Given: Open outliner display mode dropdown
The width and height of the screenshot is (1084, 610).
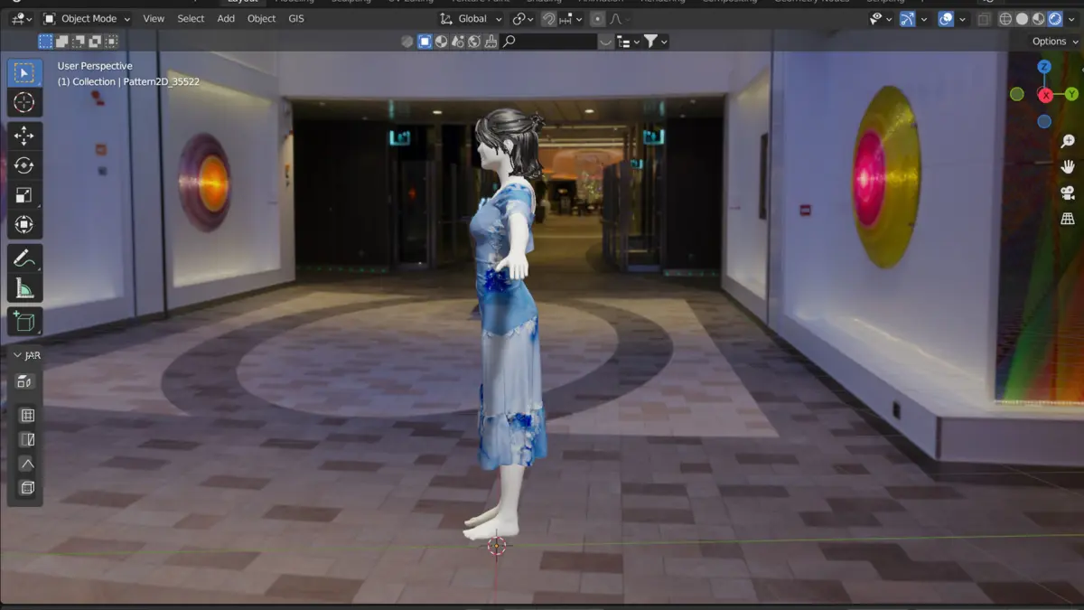Looking at the screenshot, I should [627, 42].
